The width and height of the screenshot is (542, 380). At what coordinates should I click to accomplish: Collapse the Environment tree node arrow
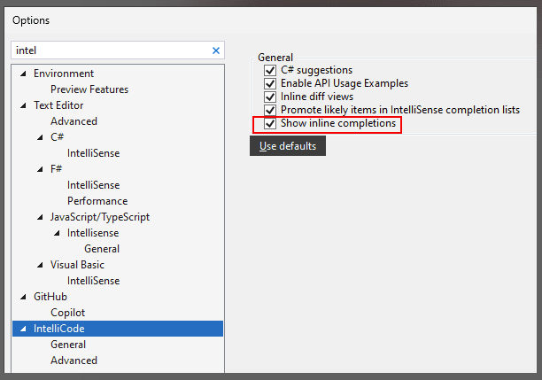[23, 74]
